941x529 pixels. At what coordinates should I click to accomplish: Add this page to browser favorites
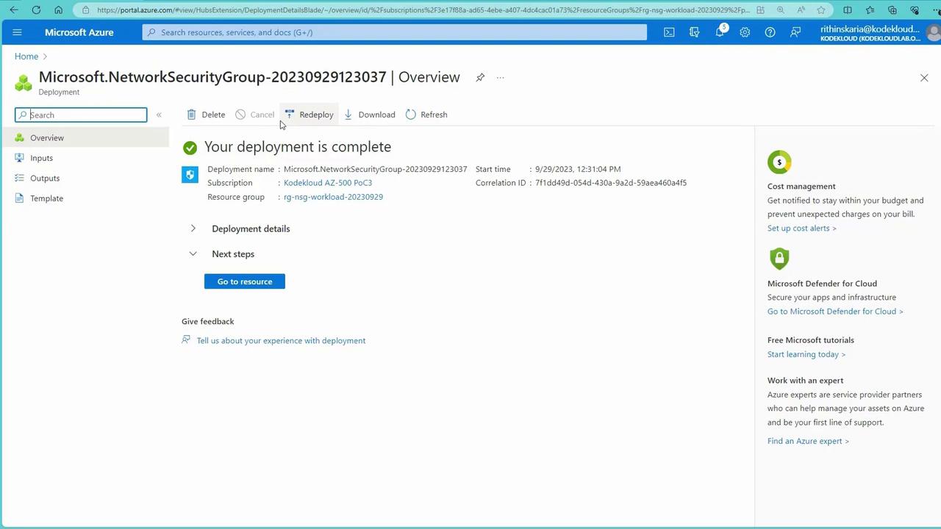(821, 10)
